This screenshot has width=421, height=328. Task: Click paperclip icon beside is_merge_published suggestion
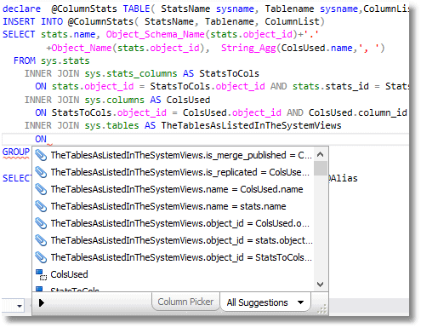pos(41,155)
